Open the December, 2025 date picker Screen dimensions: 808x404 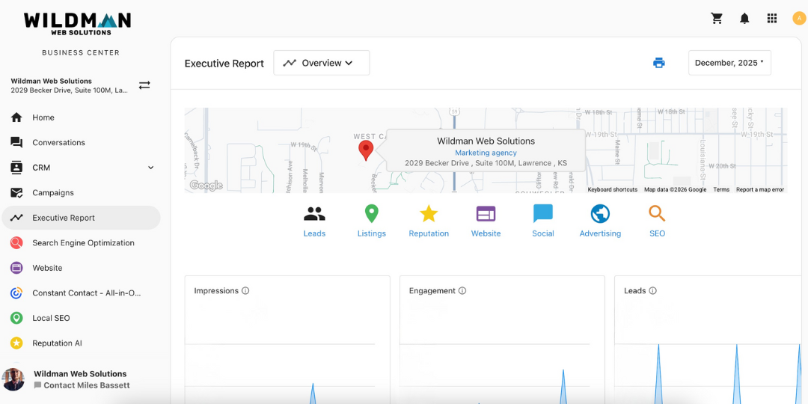click(729, 63)
